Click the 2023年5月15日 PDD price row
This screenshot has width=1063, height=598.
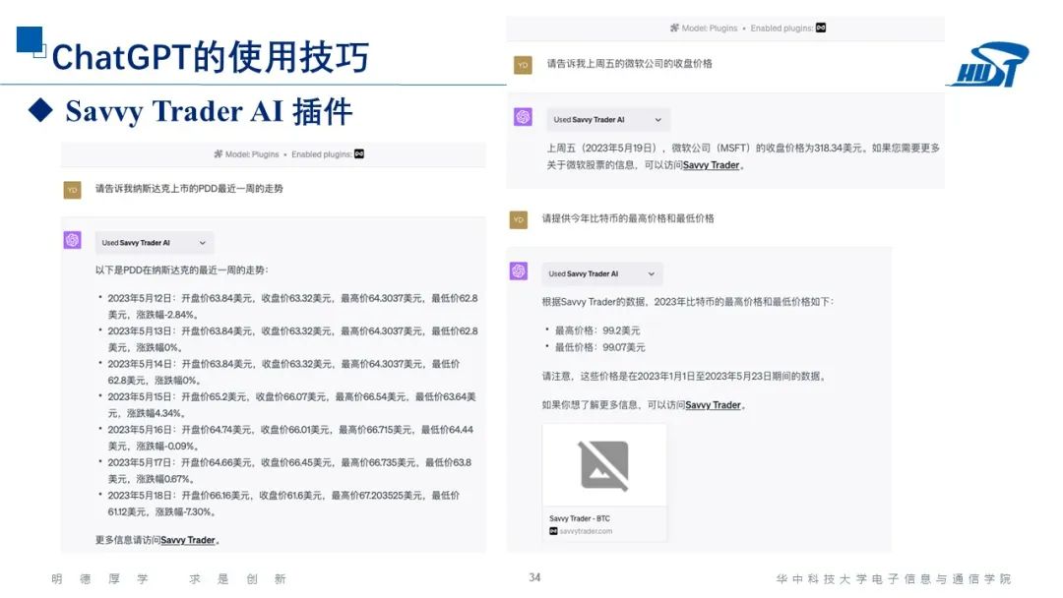pyautogui.click(x=290, y=404)
